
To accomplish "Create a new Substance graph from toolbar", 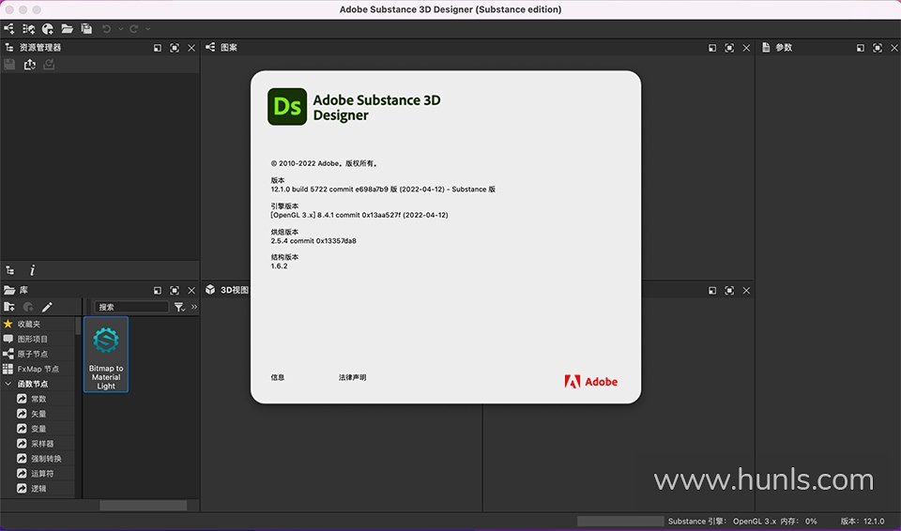I will [9, 29].
